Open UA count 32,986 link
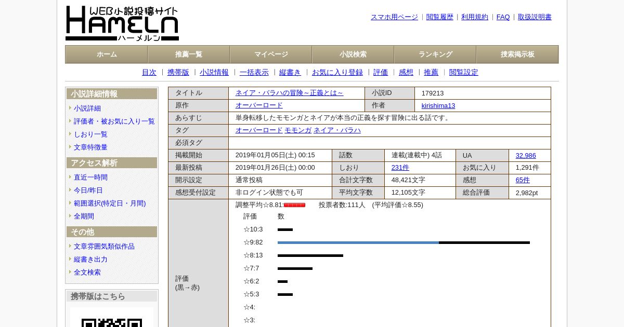Image resolution: width=624 pixels, height=327 pixels. click(x=526, y=155)
